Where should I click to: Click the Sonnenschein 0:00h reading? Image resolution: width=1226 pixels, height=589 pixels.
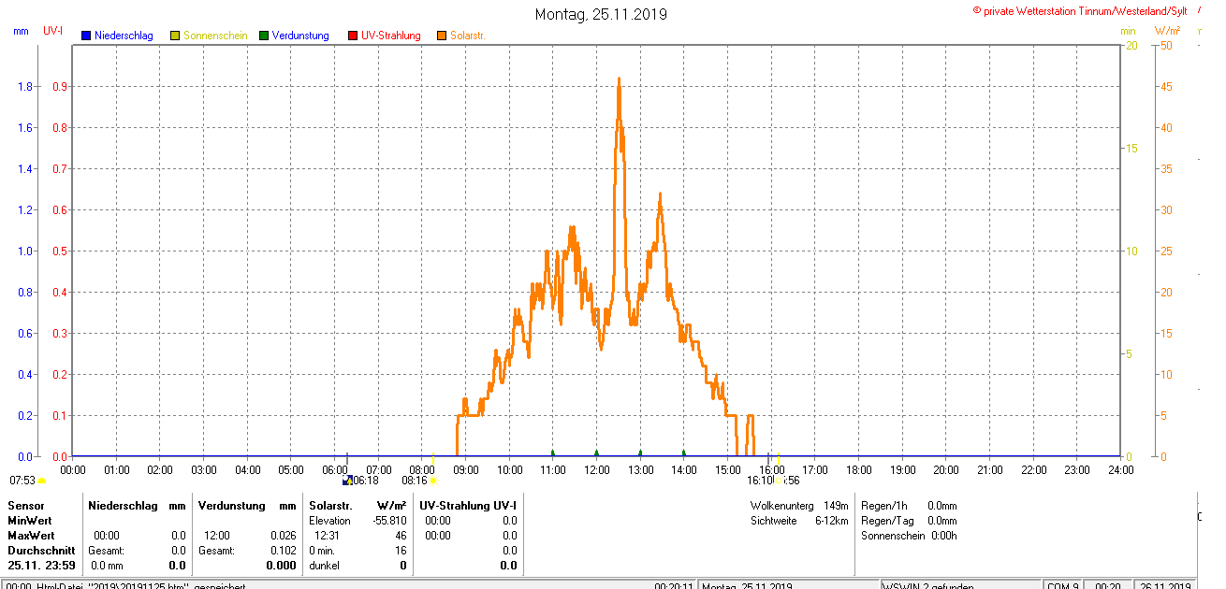[x=909, y=536]
